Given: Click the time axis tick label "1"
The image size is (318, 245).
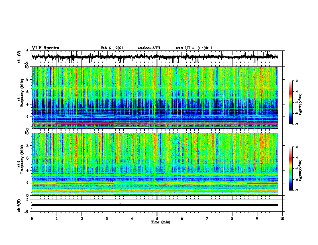Looking at the screenshot, I should 57,219.
